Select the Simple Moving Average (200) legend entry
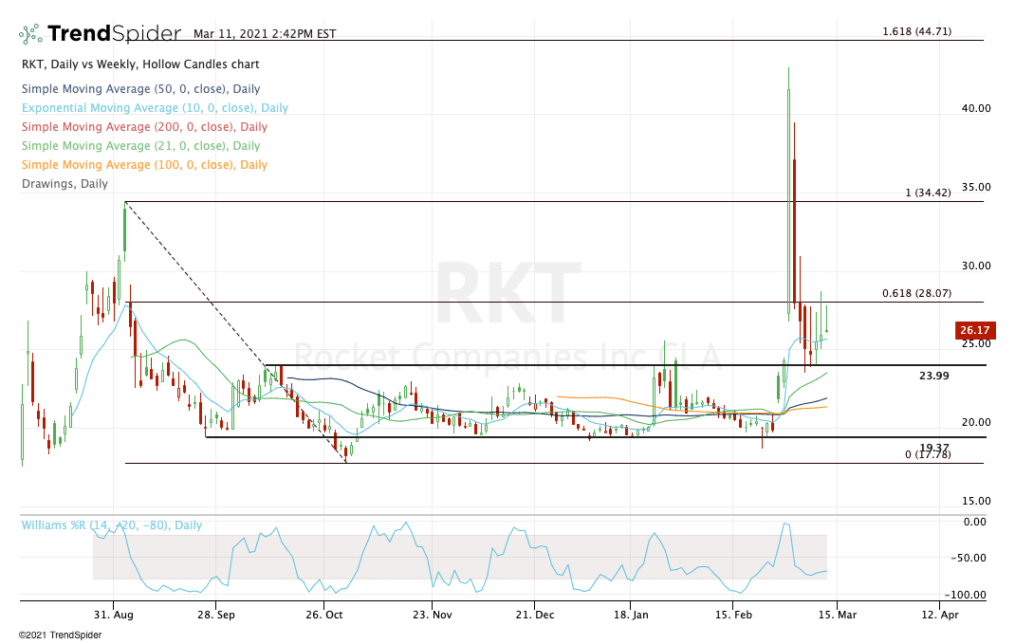Screen dimensions: 1015x644 tap(144, 126)
